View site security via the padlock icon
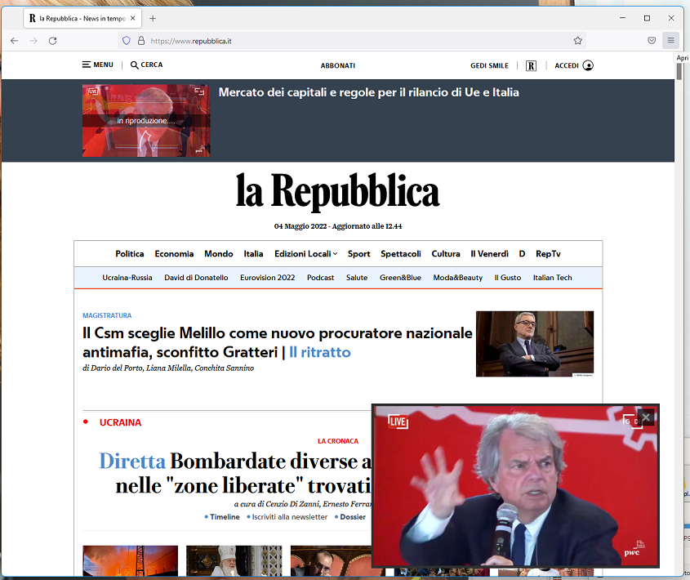Image resolution: width=690 pixels, height=580 pixels. point(141,41)
